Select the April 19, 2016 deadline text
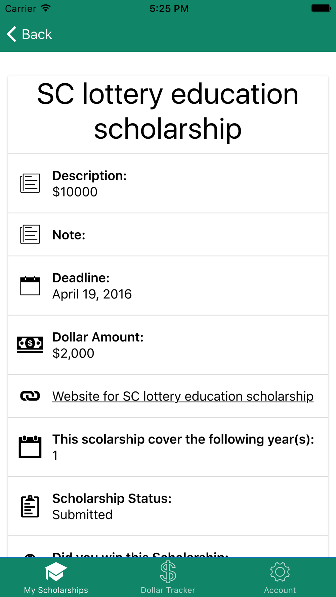336x597 pixels. (x=92, y=294)
